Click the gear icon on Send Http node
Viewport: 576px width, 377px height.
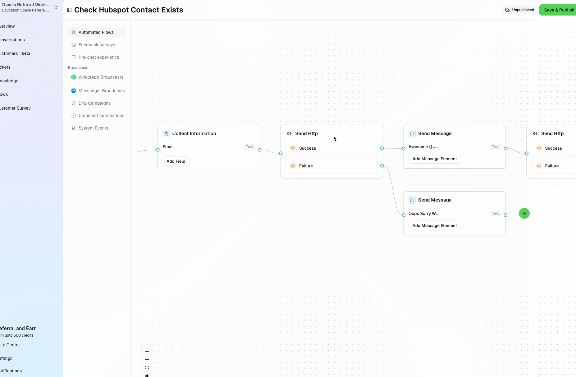[289, 133]
